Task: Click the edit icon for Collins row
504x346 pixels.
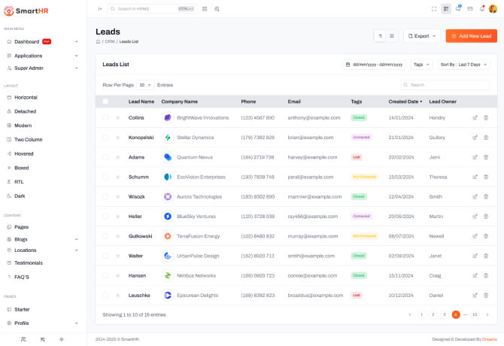Action: coord(475,117)
